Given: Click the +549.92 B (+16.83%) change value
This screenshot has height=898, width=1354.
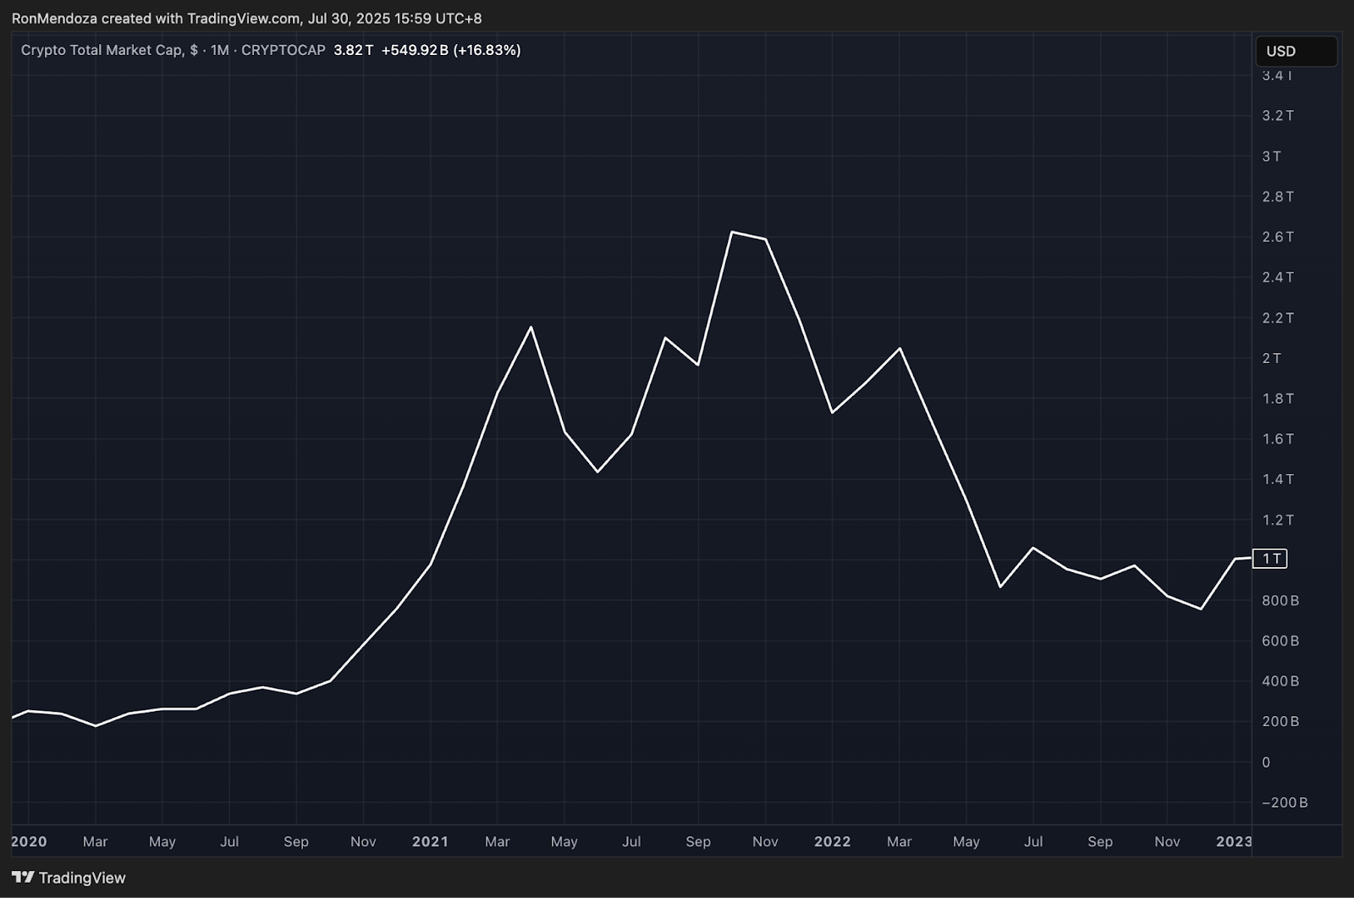Looking at the screenshot, I should (451, 50).
